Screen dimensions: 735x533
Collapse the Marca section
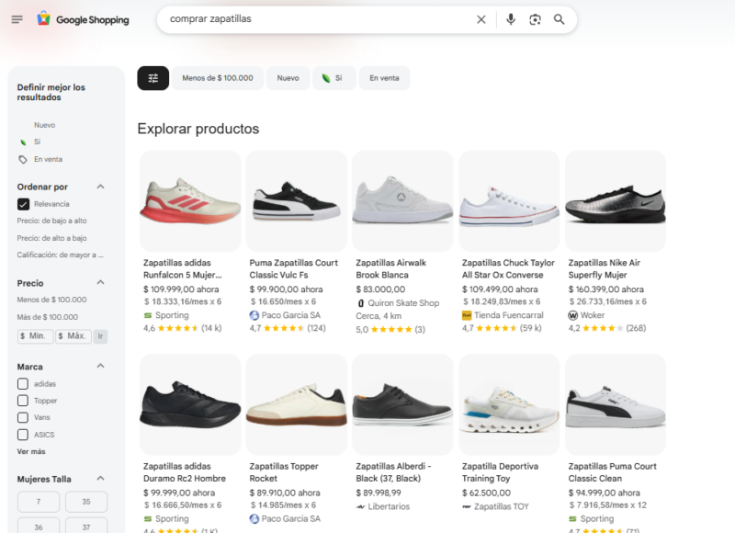(x=100, y=366)
